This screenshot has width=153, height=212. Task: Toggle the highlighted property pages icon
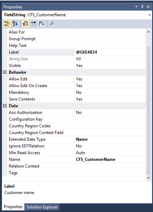coord(25,24)
